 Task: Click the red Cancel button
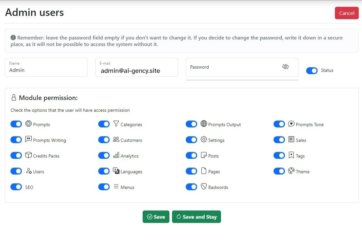coord(346,13)
